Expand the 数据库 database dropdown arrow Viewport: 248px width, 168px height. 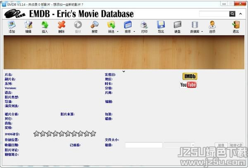(202, 32)
